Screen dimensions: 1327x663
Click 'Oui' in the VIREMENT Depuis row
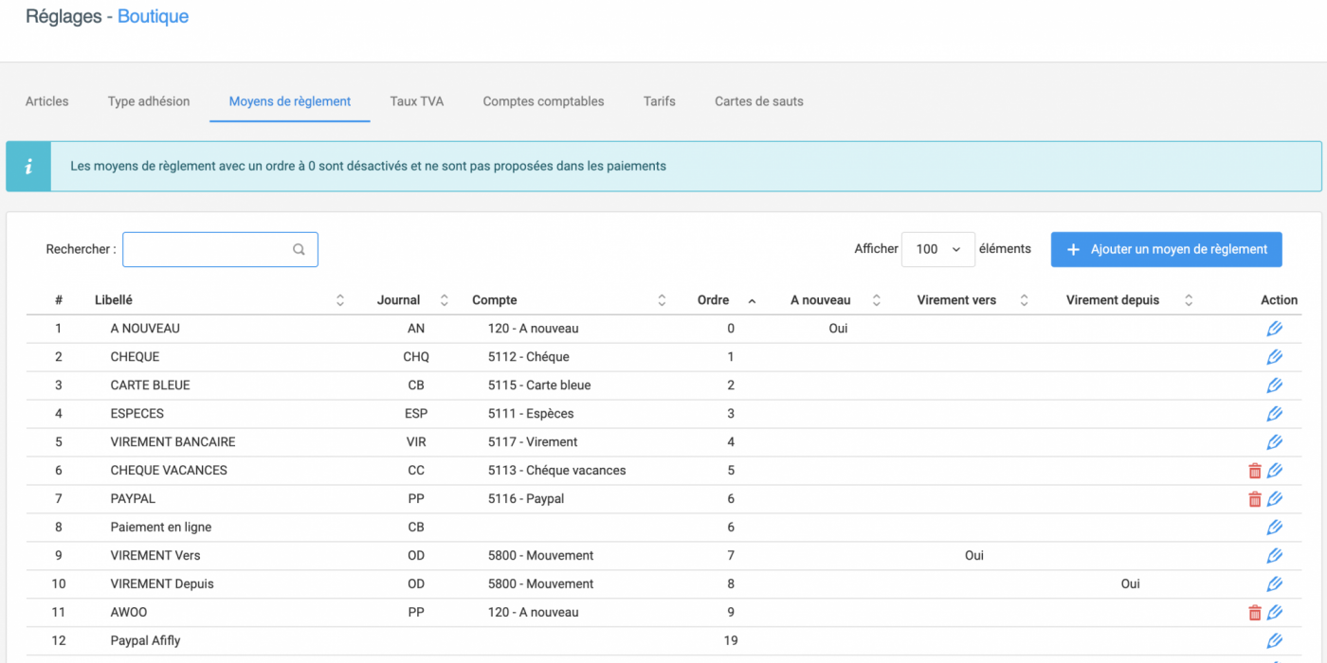[1131, 584]
